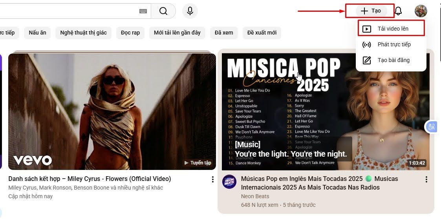Click the Tạo create button
The height and width of the screenshot is (219, 441).
(x=371, y=11)
